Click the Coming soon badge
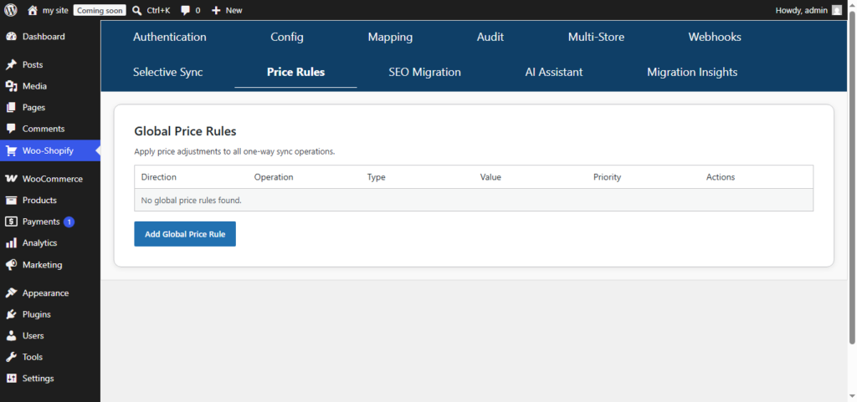The width and height of the screenshot is (857, 402). click(x=100, y=10)
